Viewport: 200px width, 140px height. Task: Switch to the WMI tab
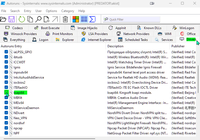click(165, 34)
